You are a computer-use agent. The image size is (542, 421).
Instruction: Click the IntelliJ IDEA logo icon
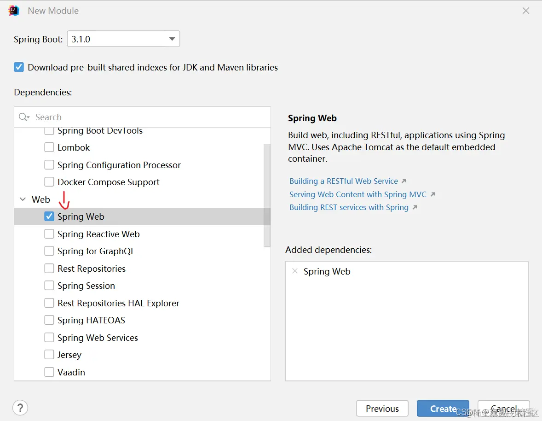coord(13,11)
